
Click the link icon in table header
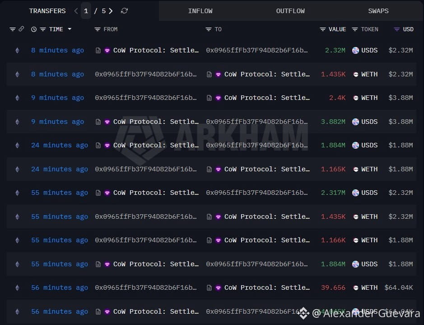click(x=21, y=28)
